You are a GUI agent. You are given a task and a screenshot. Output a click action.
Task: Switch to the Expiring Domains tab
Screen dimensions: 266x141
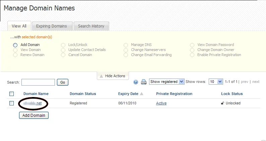tap(52, 26)
